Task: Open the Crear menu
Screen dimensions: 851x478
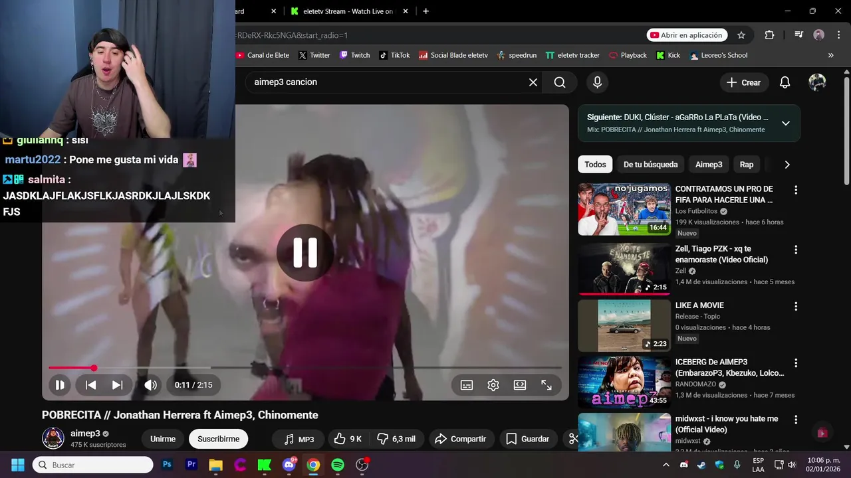Action: (743, 82)
